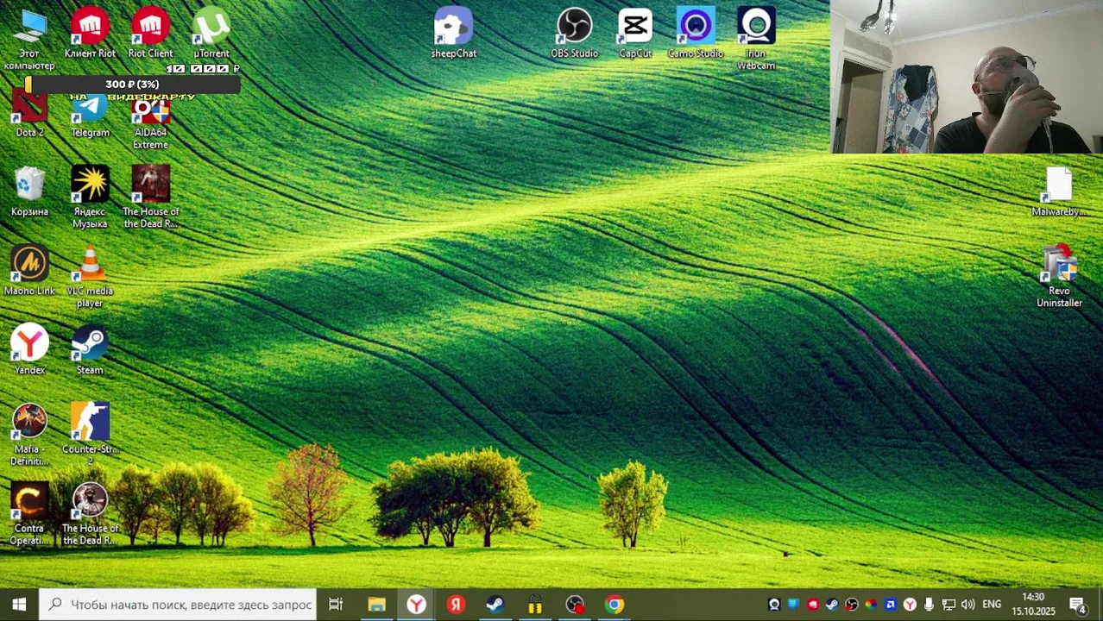This screenshot has width=1103, height=621.
Task: Open the CapCut desktop shortcut
Action: pyautogui.click(x=635, y=34)
